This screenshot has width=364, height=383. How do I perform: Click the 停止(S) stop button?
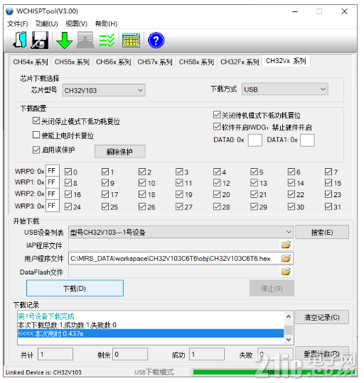272,288
